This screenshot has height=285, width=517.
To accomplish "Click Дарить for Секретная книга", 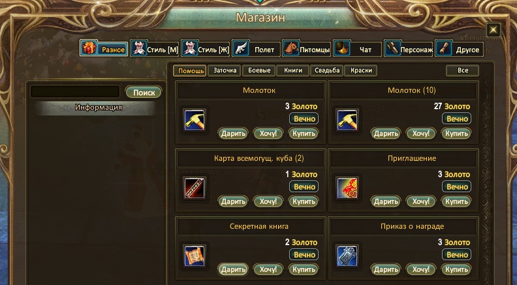I will pyautogui.click(x=233, y=269).
